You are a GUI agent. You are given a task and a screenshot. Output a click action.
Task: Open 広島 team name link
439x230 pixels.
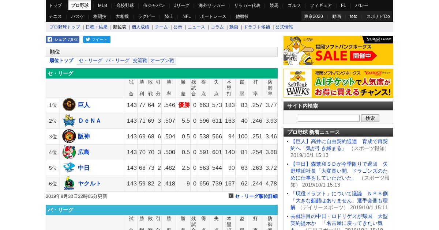pyautogui.click(x=84, y=152)
